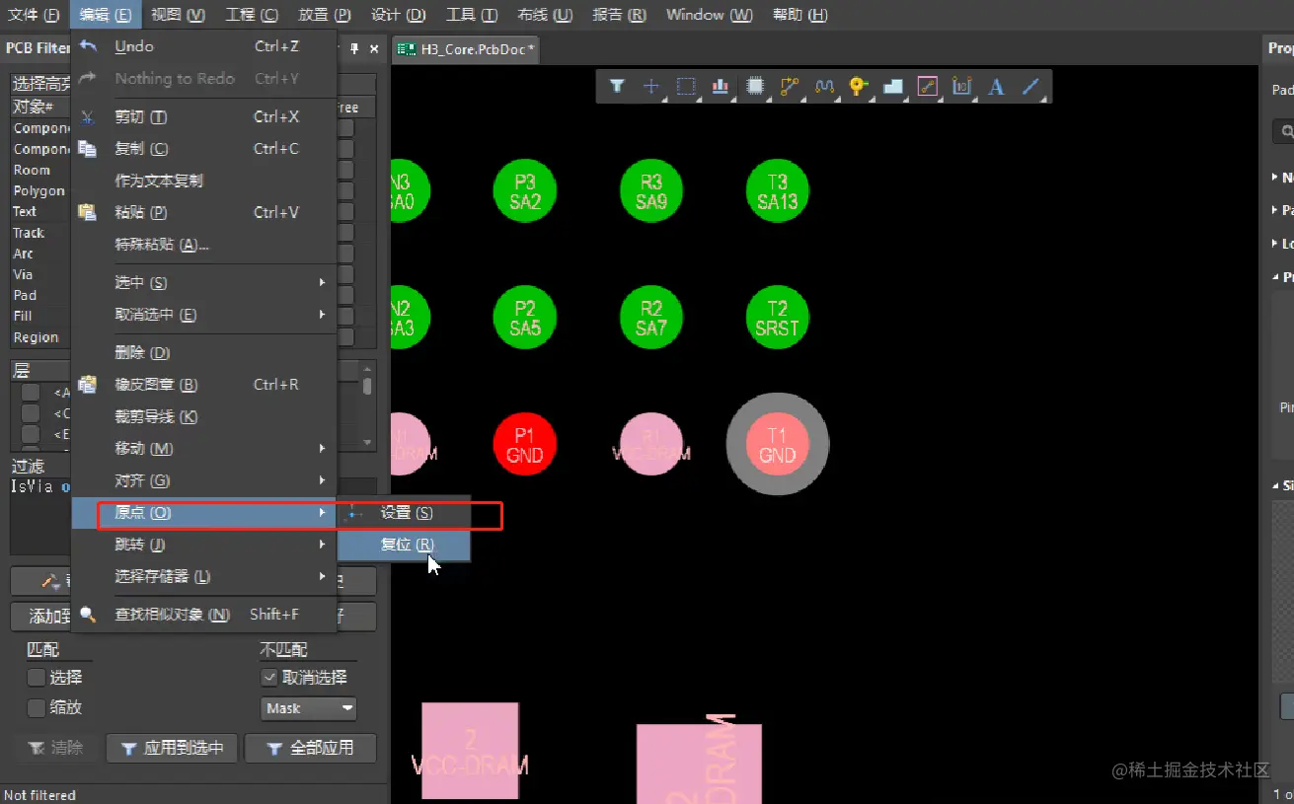Viewport: 1294px width, 804px height.
Task: Open the 布线 (U) menu
Action: (545, 15)
